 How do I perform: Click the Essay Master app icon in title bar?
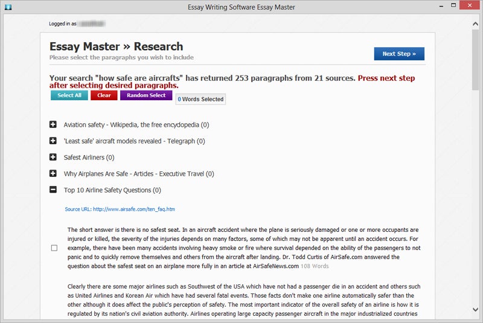8,7
